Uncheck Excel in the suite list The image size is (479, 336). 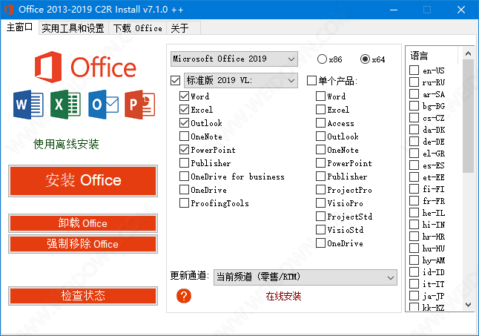click(x=184, y=109)
